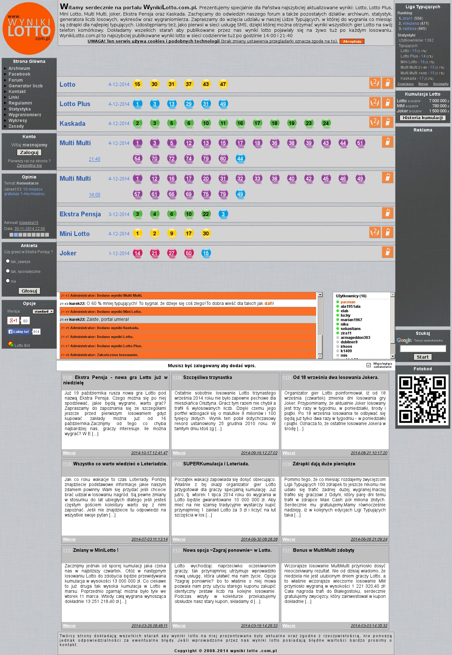Image resolution: width=452 pixels, height=655 pixels.
Task: Click article number #137 link
Action: 287,377
